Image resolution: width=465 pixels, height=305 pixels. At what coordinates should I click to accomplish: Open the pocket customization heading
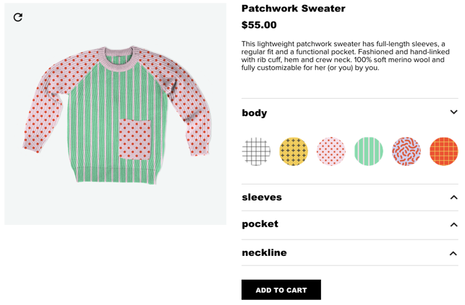[260, 224]
